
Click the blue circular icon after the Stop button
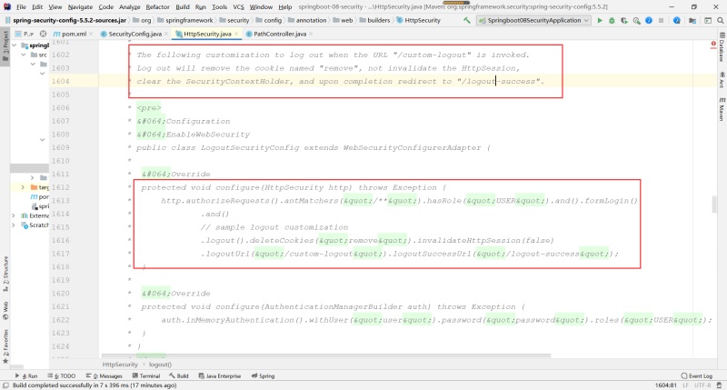click(x=676, y=20)
